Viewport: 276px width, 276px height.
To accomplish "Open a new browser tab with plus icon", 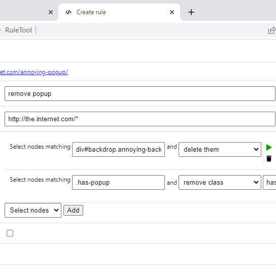I will click(191, 12).
